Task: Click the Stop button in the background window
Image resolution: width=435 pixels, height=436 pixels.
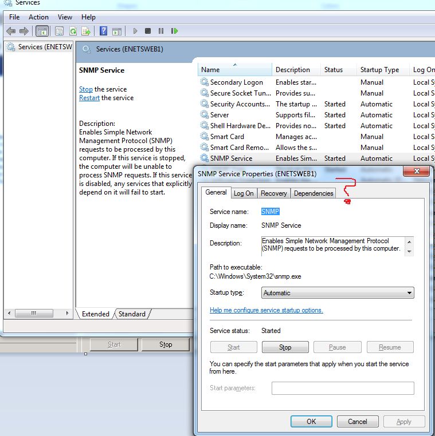Action: 166,344
